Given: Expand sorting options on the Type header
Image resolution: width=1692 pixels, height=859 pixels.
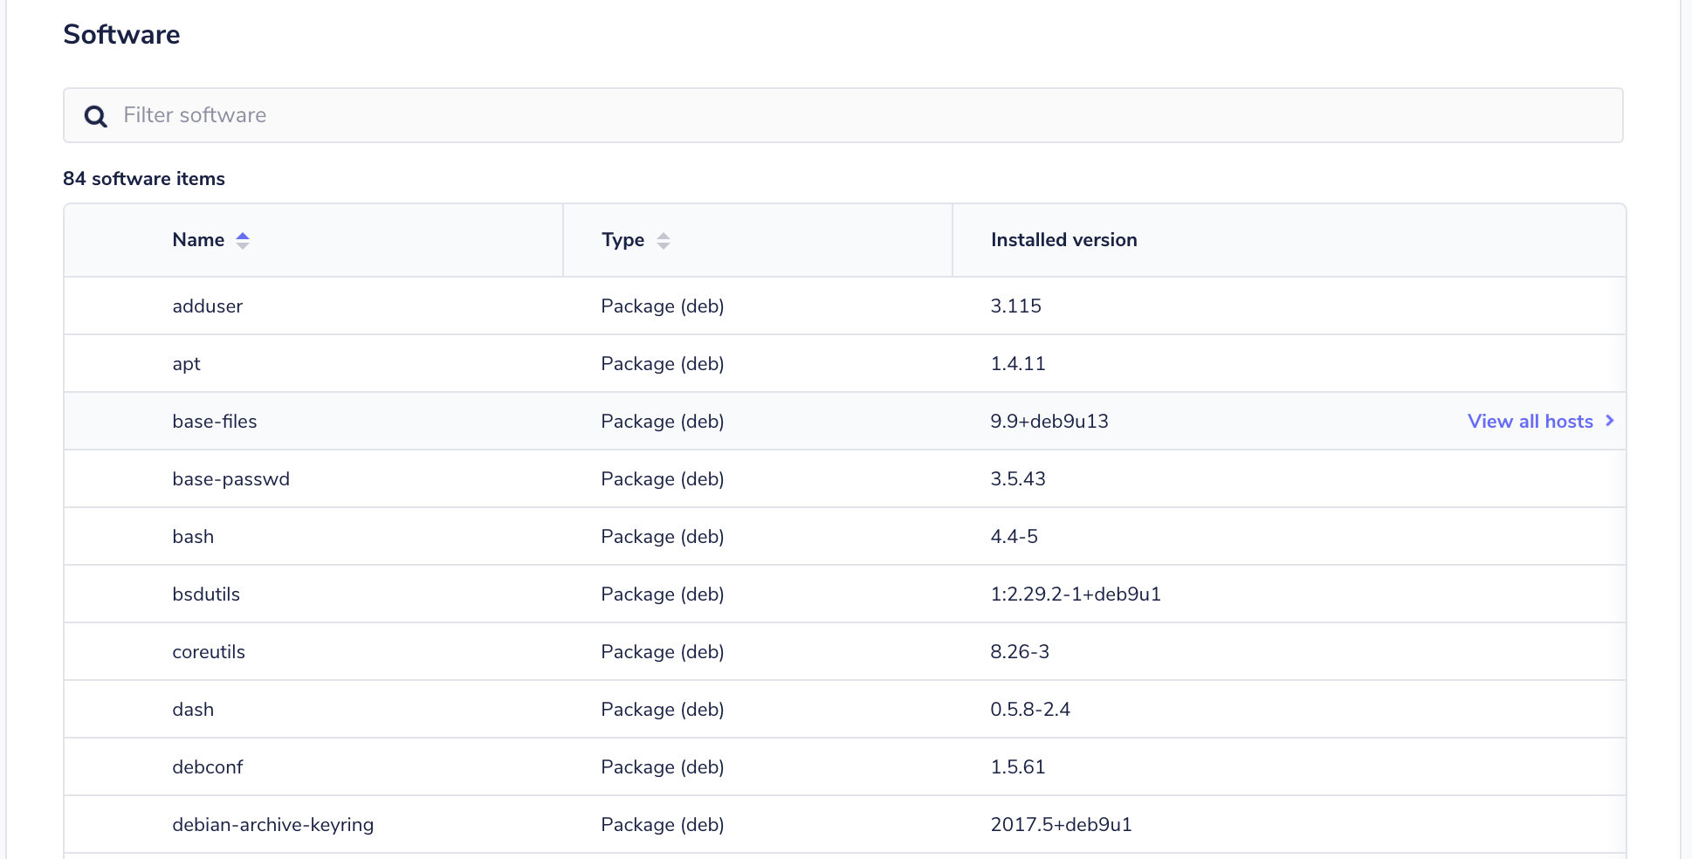Looking at the screenshot, I should tap(664, 239).
